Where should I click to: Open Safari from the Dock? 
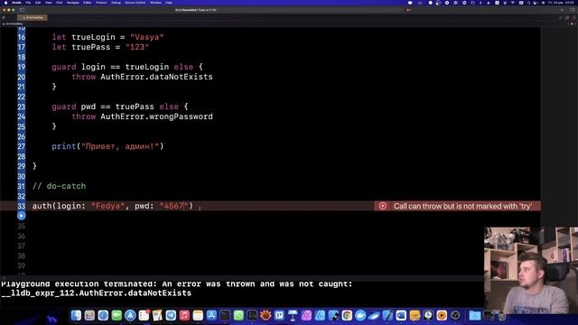click(x=103, y=315)
